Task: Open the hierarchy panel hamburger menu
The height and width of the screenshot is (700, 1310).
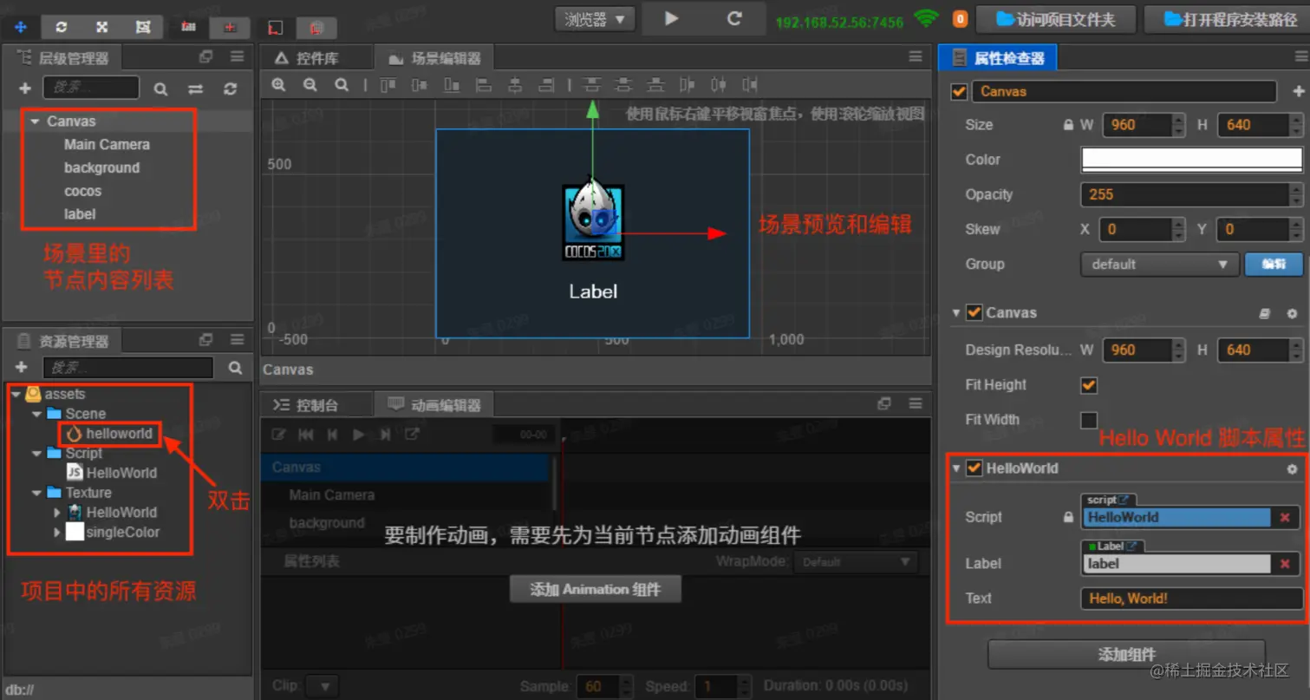Action: pyautogui.click(x=237, y=57)
